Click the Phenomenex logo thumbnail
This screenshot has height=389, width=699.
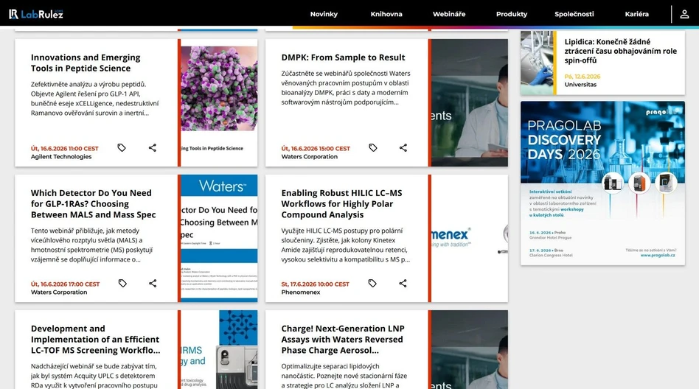coord(470,239)
